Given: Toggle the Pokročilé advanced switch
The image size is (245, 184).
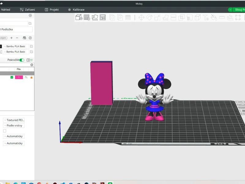Looking at the screenshot, I should pyautogui.click(x=22, y=60).
